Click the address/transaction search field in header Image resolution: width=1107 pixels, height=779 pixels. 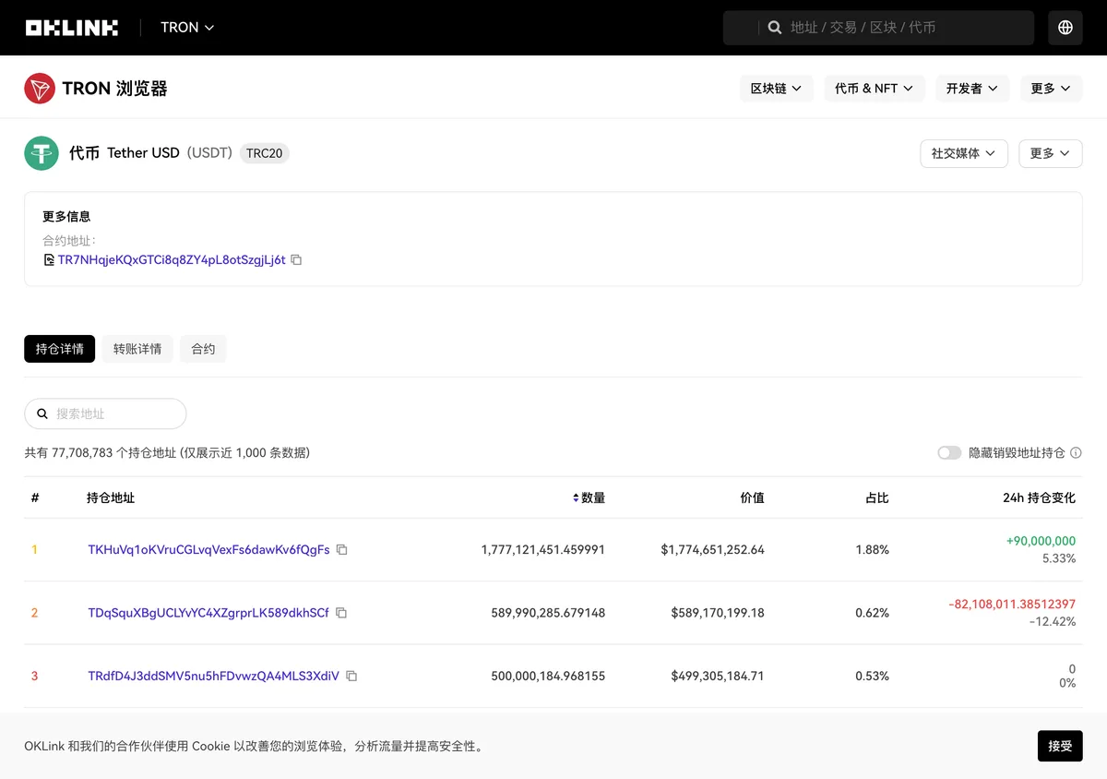[878, 28]
